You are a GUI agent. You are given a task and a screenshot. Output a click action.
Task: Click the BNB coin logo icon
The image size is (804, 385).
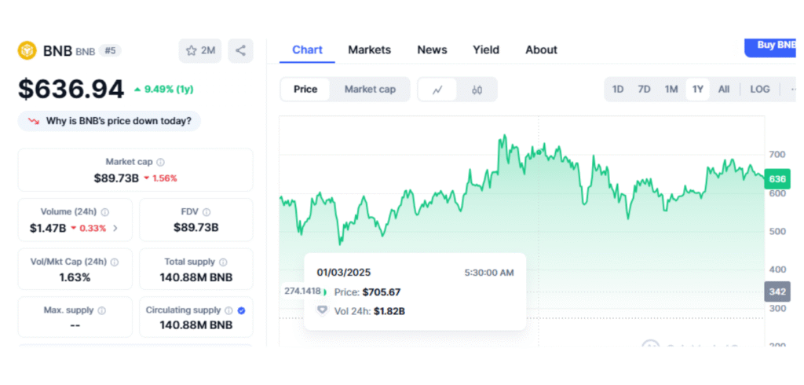(x=27, y=50)
